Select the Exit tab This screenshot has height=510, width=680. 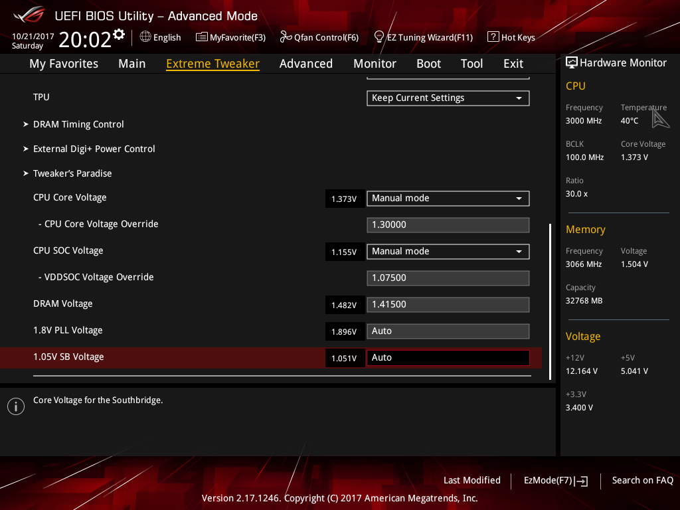click(x=513, y=64)
